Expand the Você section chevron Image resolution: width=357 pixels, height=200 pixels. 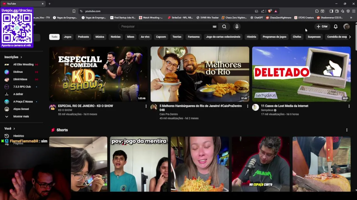click(x=14, y=129)
